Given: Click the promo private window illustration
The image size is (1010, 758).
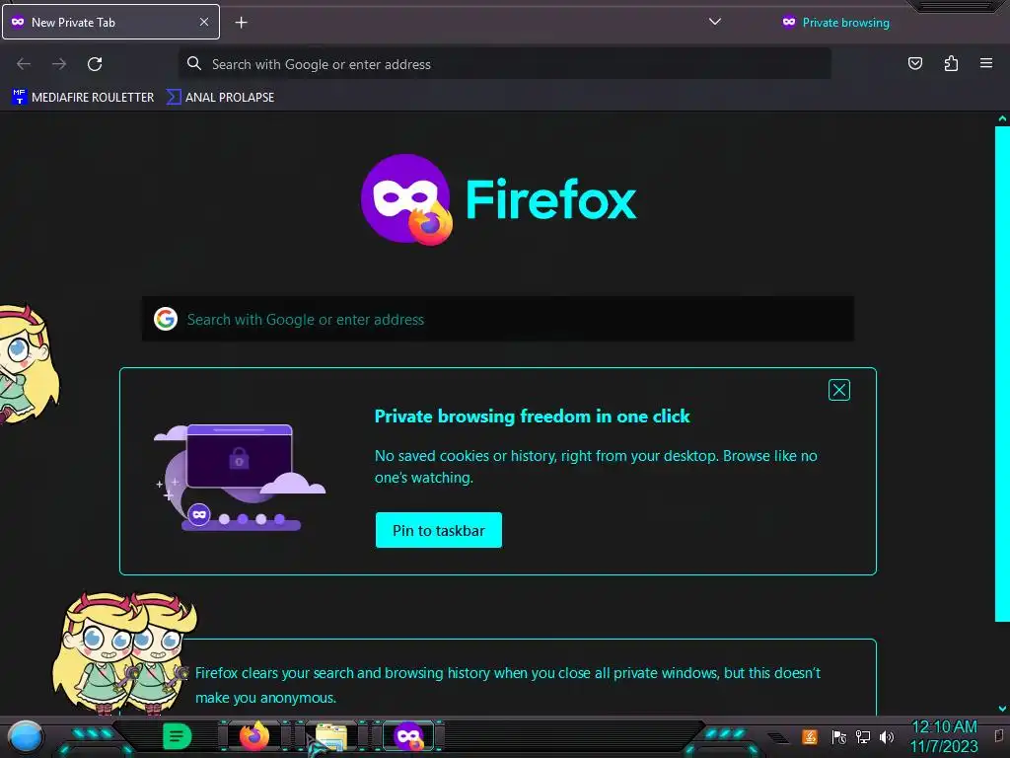Looking at the screenshot, I should (239, 478).
